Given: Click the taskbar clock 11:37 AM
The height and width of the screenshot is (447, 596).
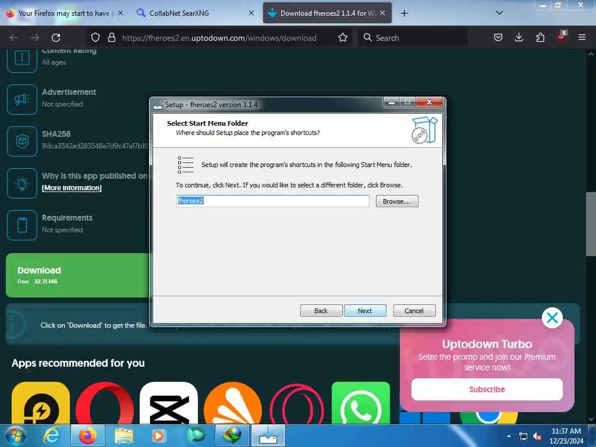Looking at the screenshot, I should click(566, 431).
